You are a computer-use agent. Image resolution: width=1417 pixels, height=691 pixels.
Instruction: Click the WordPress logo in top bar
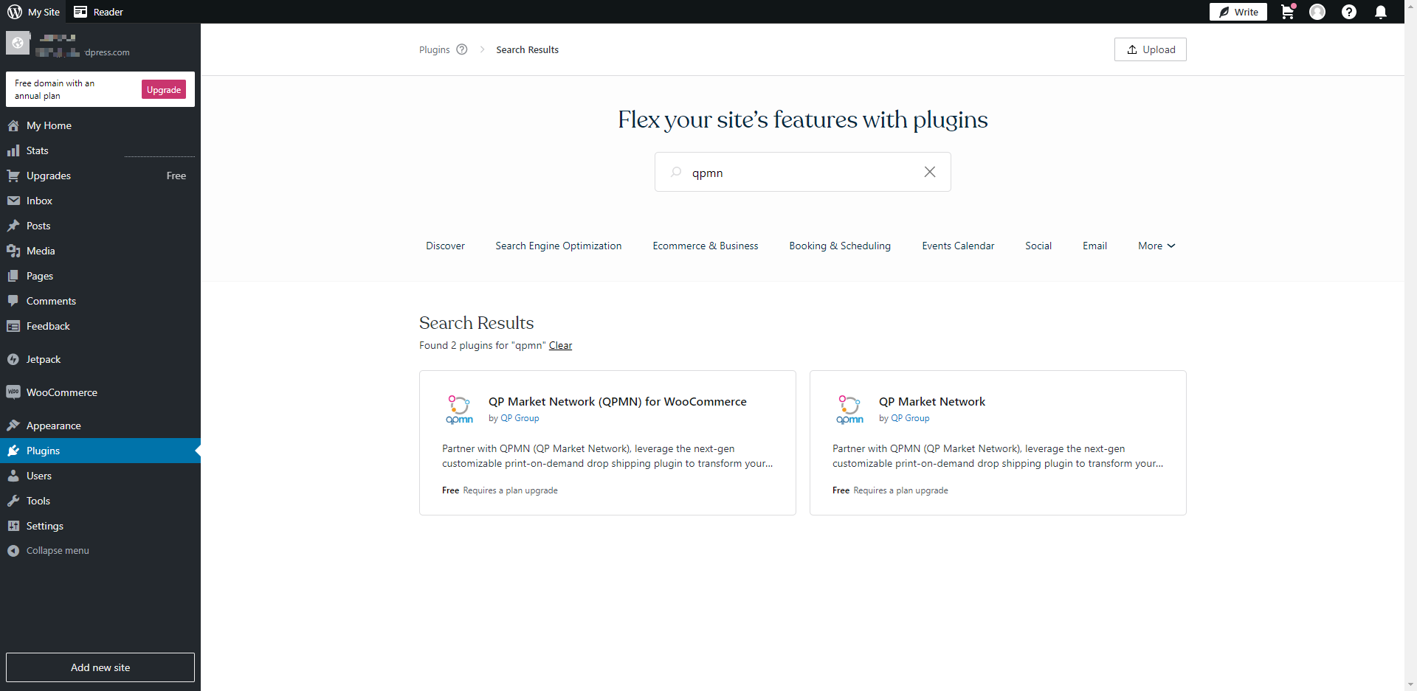click(x=13, y=11)
